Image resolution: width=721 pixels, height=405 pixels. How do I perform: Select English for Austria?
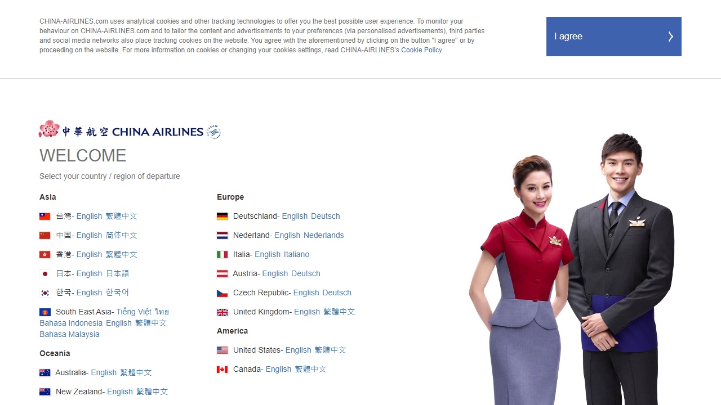(x=275, y=273)
